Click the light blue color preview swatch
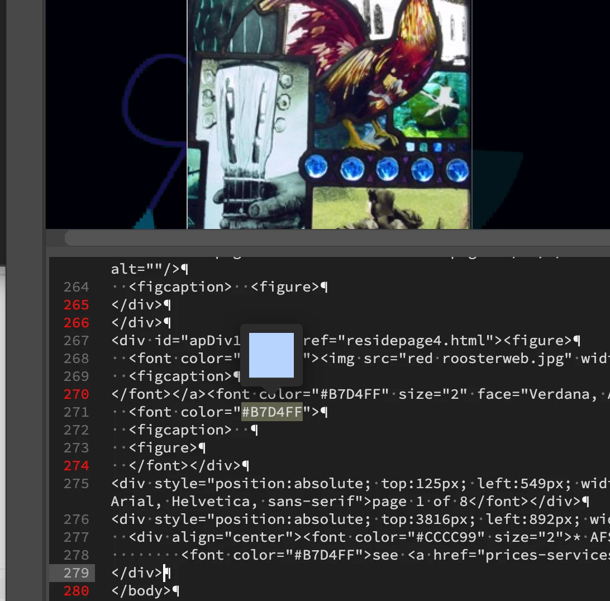Viewport: 610px width, 601px height. coord(271,355)
